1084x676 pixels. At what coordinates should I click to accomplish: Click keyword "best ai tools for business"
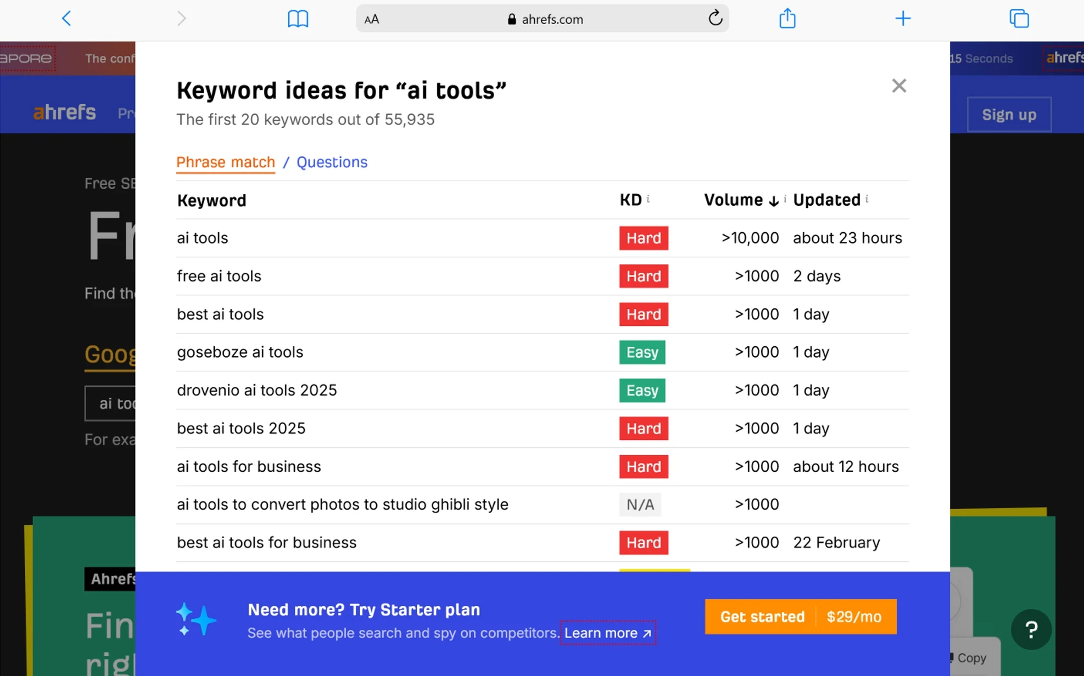click(x=266, y=543)
